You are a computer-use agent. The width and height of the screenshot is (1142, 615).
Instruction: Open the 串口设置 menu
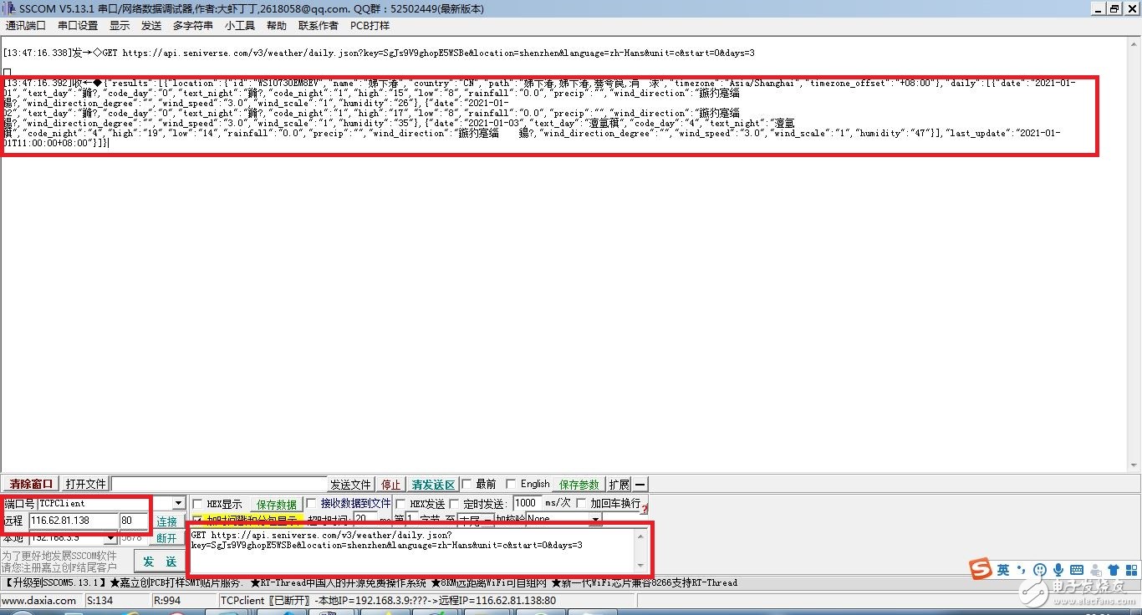[x=78, y=26]
